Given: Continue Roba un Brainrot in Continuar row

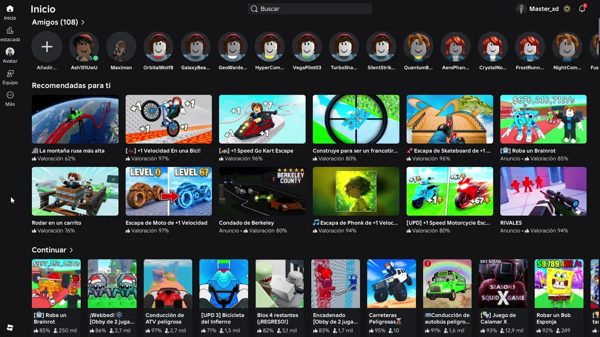Looking at the screenshot, I should [x=56, y=284].
